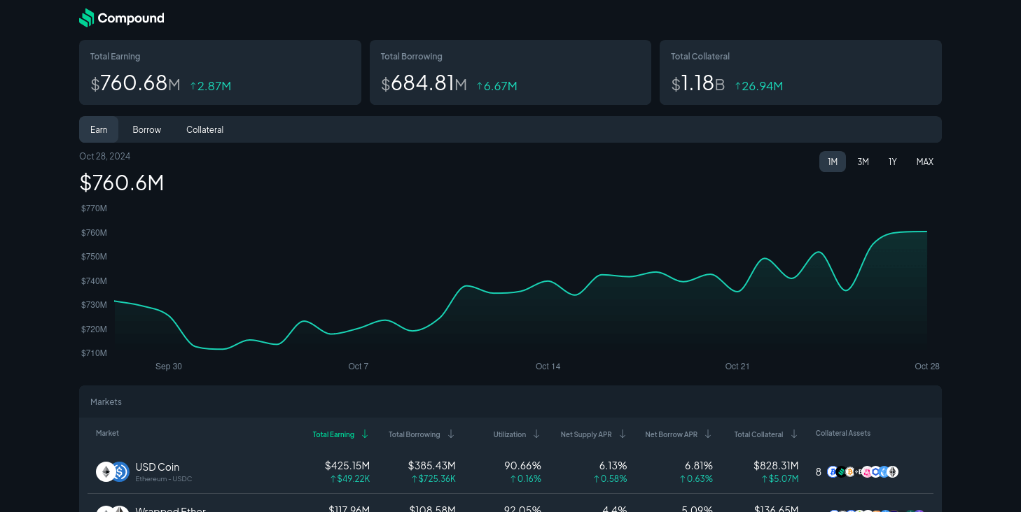Open the Total Collateral summary card
This screenshot has width=1021, height=512.
(800, 72)
